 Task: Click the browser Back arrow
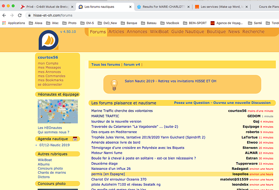[x=4, y=15]
